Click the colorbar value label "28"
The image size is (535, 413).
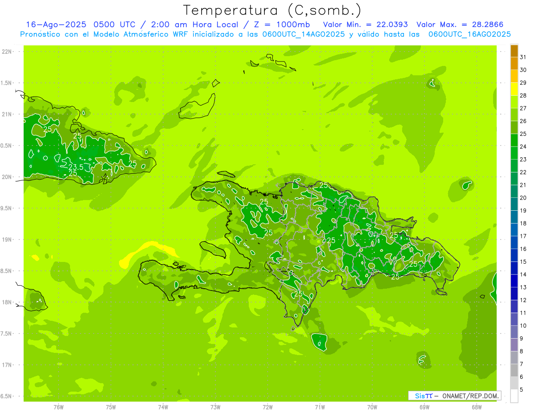click(x=523, y=95)
